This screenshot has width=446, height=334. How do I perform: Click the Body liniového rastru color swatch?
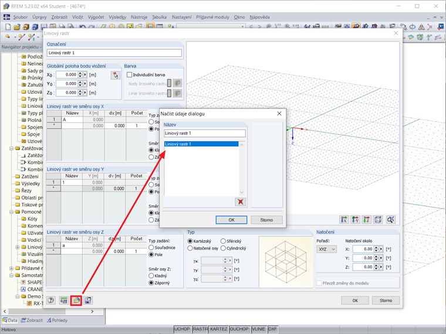[169, 83]
